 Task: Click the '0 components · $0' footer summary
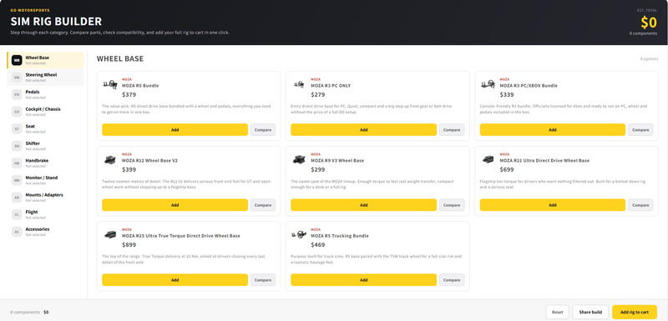point(29,312)
